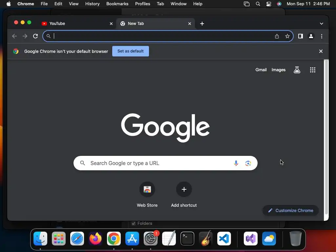Share this page via address bar icon
This screenshot has width=336, height=252.
click(277, 36)
